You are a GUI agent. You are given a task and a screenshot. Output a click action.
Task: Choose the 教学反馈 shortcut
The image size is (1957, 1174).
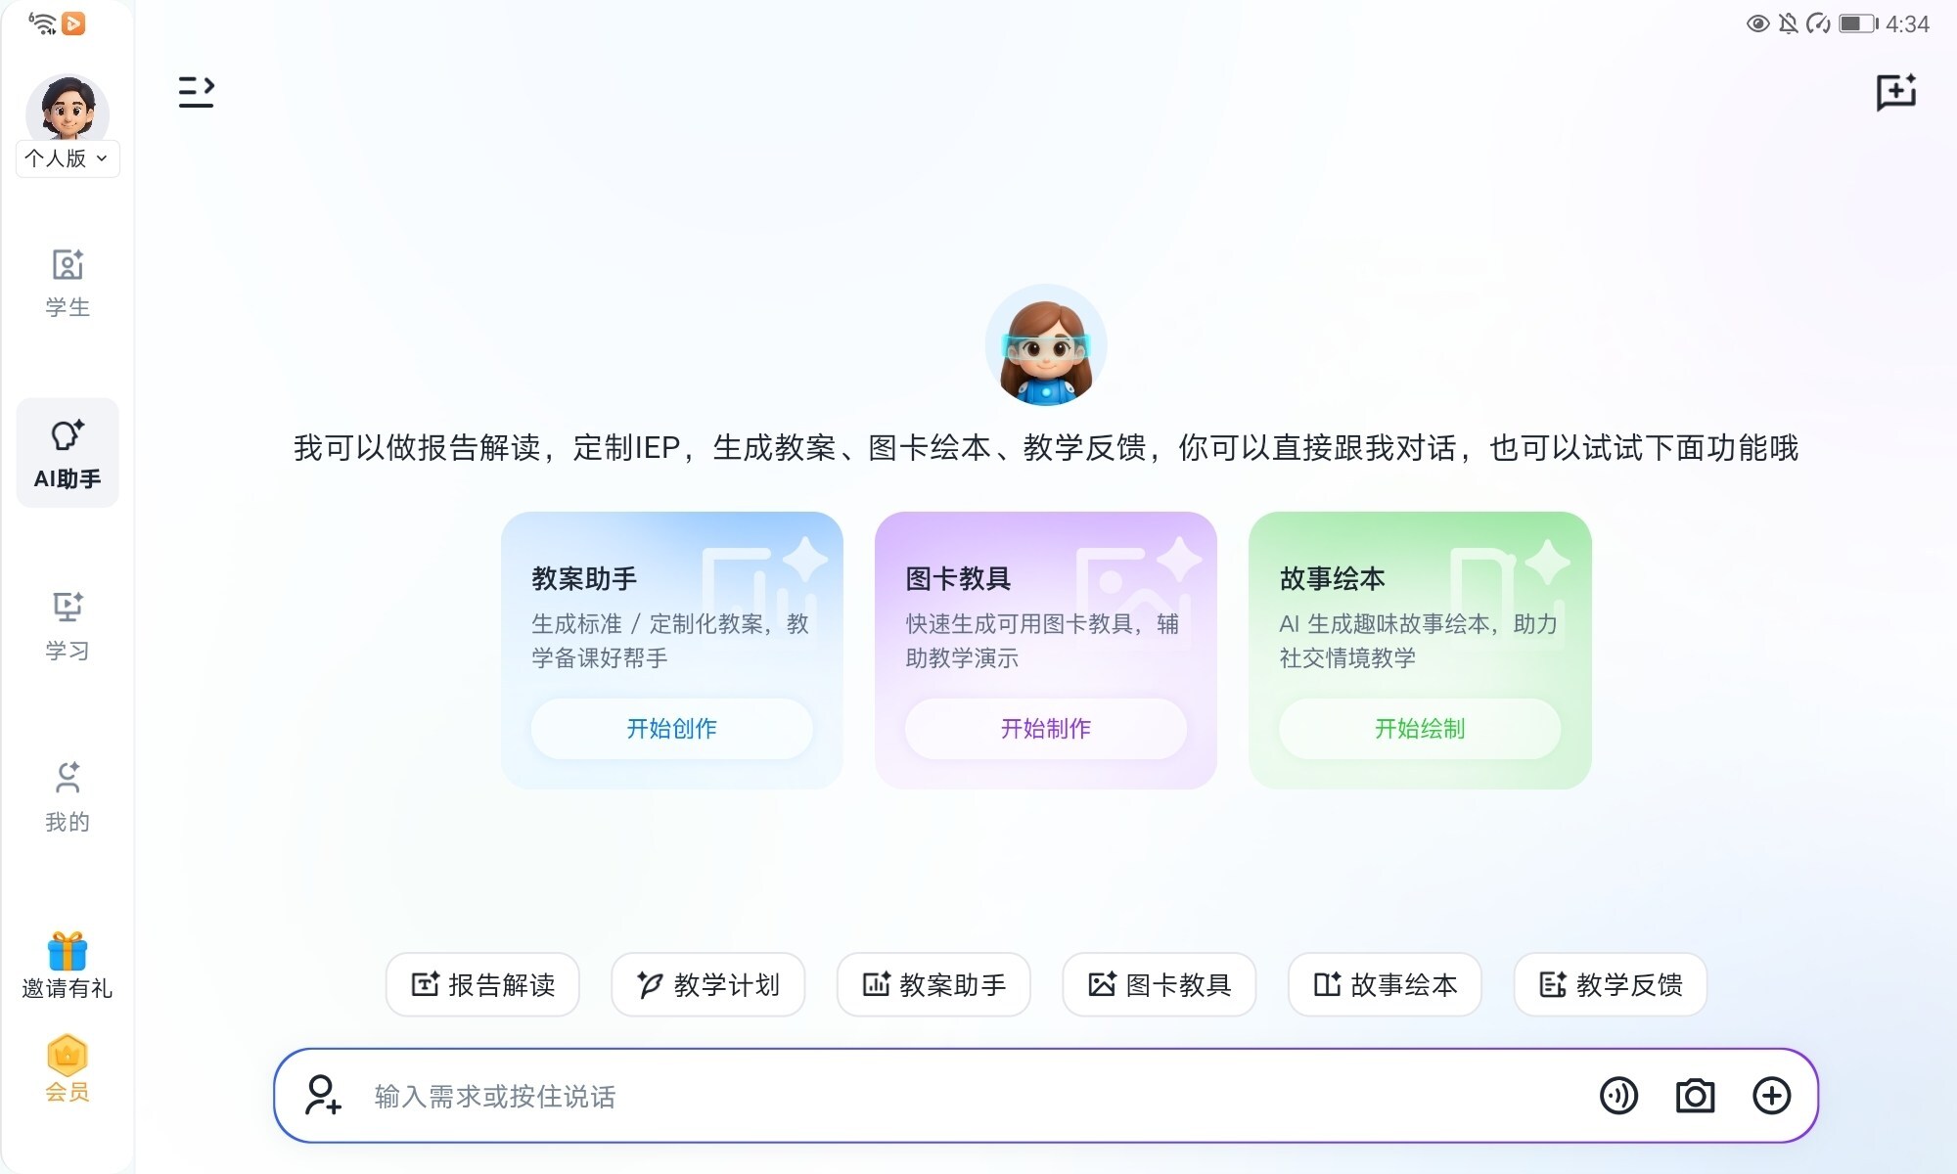click(1610, 985)
